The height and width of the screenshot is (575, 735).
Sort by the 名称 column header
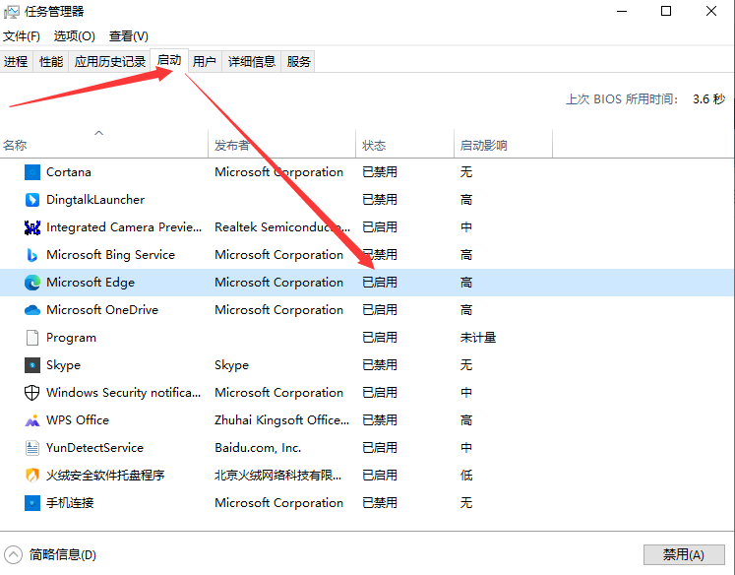pyautogui.click(x=103, y=145)
